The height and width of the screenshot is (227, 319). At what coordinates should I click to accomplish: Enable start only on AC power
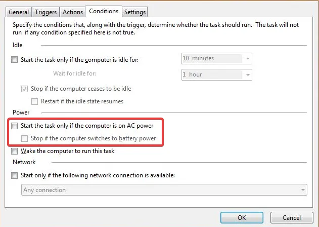pyautogui.click(x=14, y=126)
